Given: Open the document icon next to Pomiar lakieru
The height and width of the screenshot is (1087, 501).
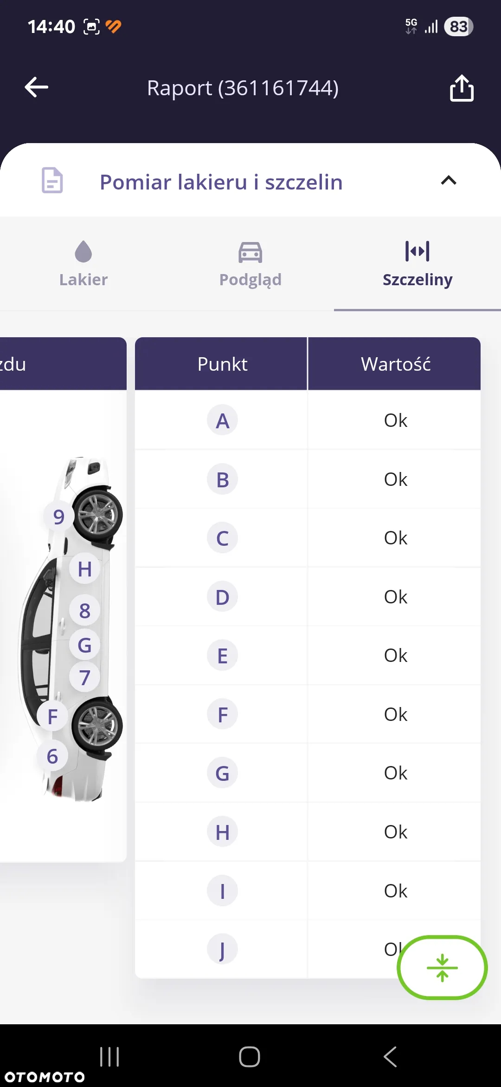Looking at the screenshot, I should 52,180.
